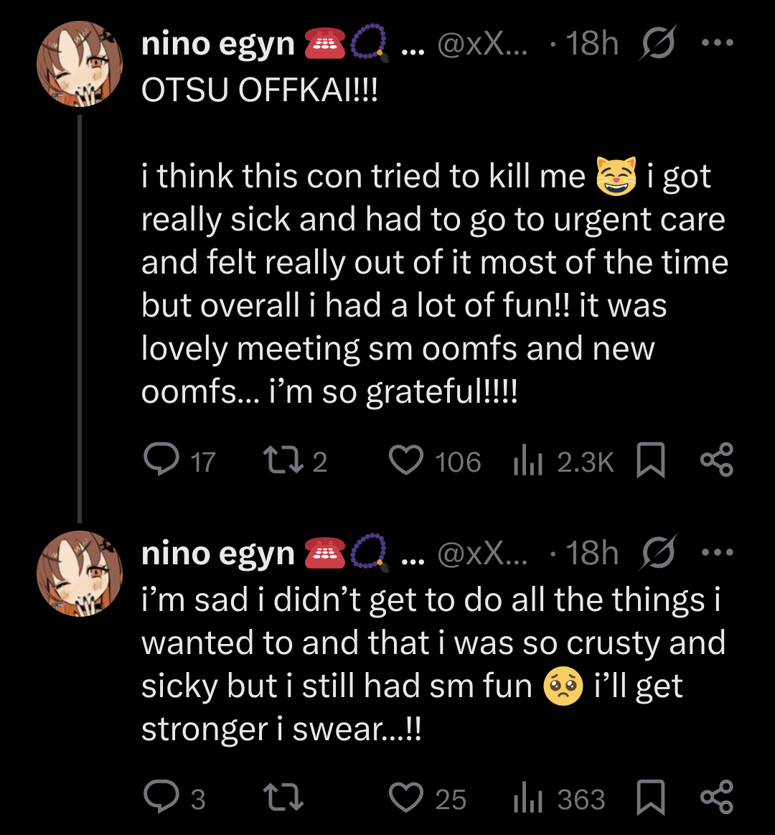Bookmark the second tweet about being sicky

pyautogui.click(x=651, y=798)
